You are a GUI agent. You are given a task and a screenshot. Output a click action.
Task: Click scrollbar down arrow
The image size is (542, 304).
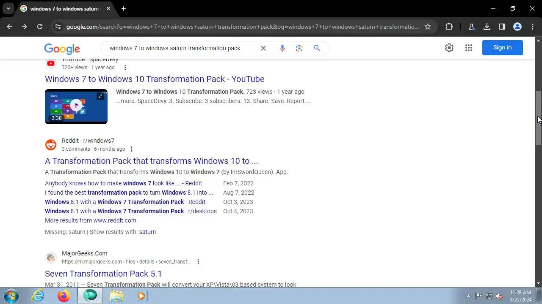(538, 283)
